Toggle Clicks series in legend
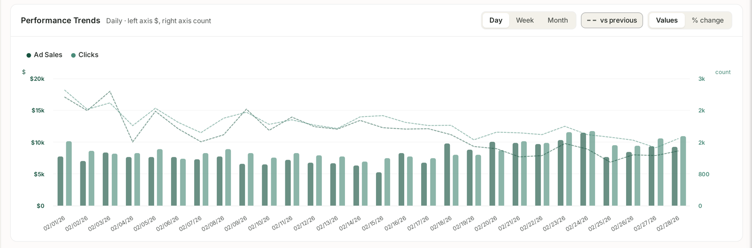 (x=85, y=55)
